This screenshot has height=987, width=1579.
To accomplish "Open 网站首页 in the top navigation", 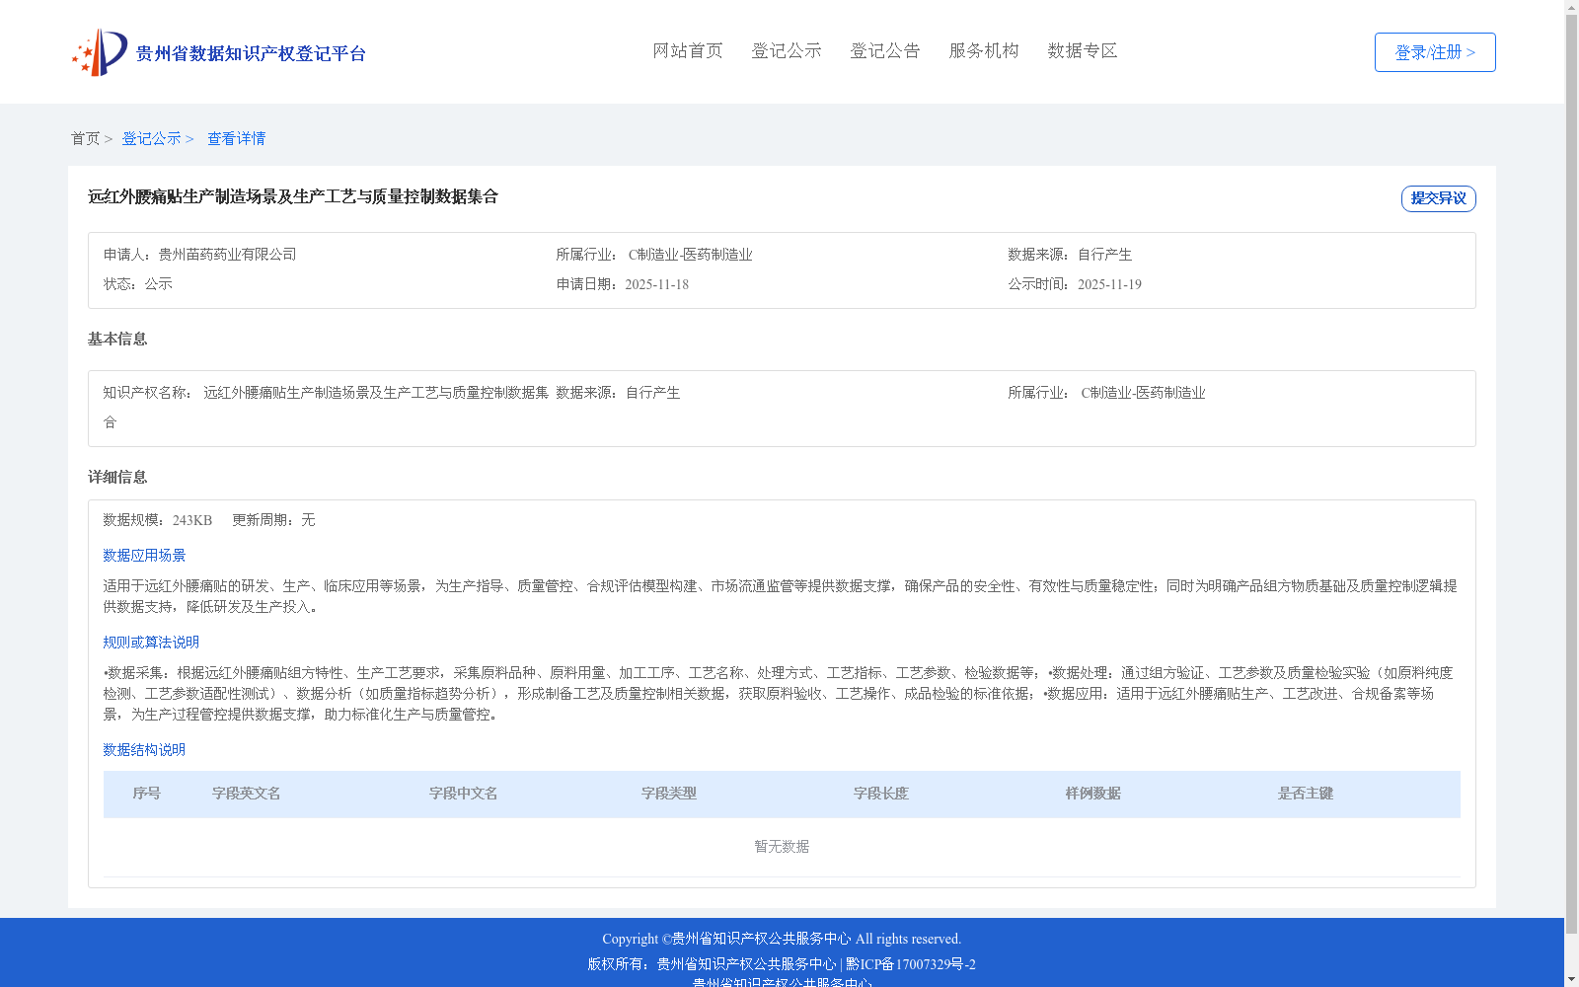I will click(x=688, y=50).
